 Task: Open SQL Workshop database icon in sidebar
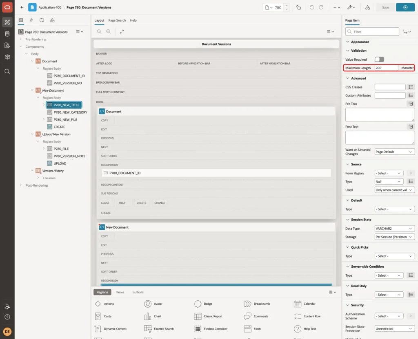pos(7,34)
